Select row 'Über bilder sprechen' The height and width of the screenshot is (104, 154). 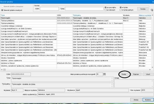click(76, 39)
